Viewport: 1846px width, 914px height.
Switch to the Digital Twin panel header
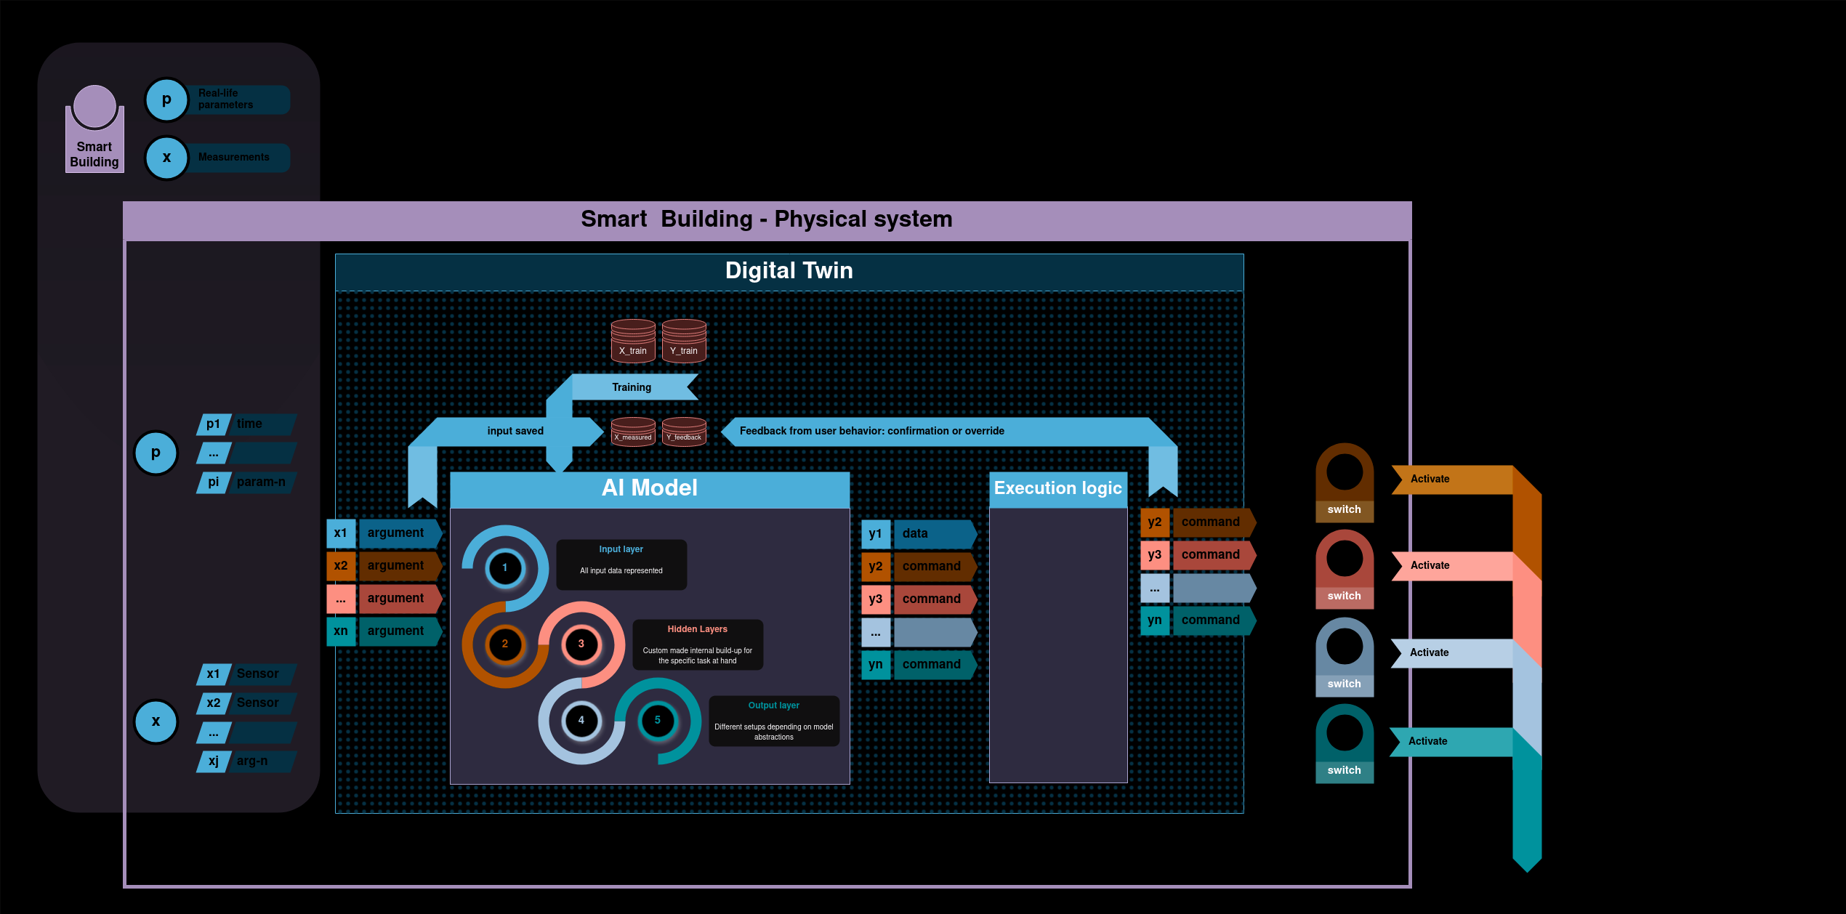point(789,270)
